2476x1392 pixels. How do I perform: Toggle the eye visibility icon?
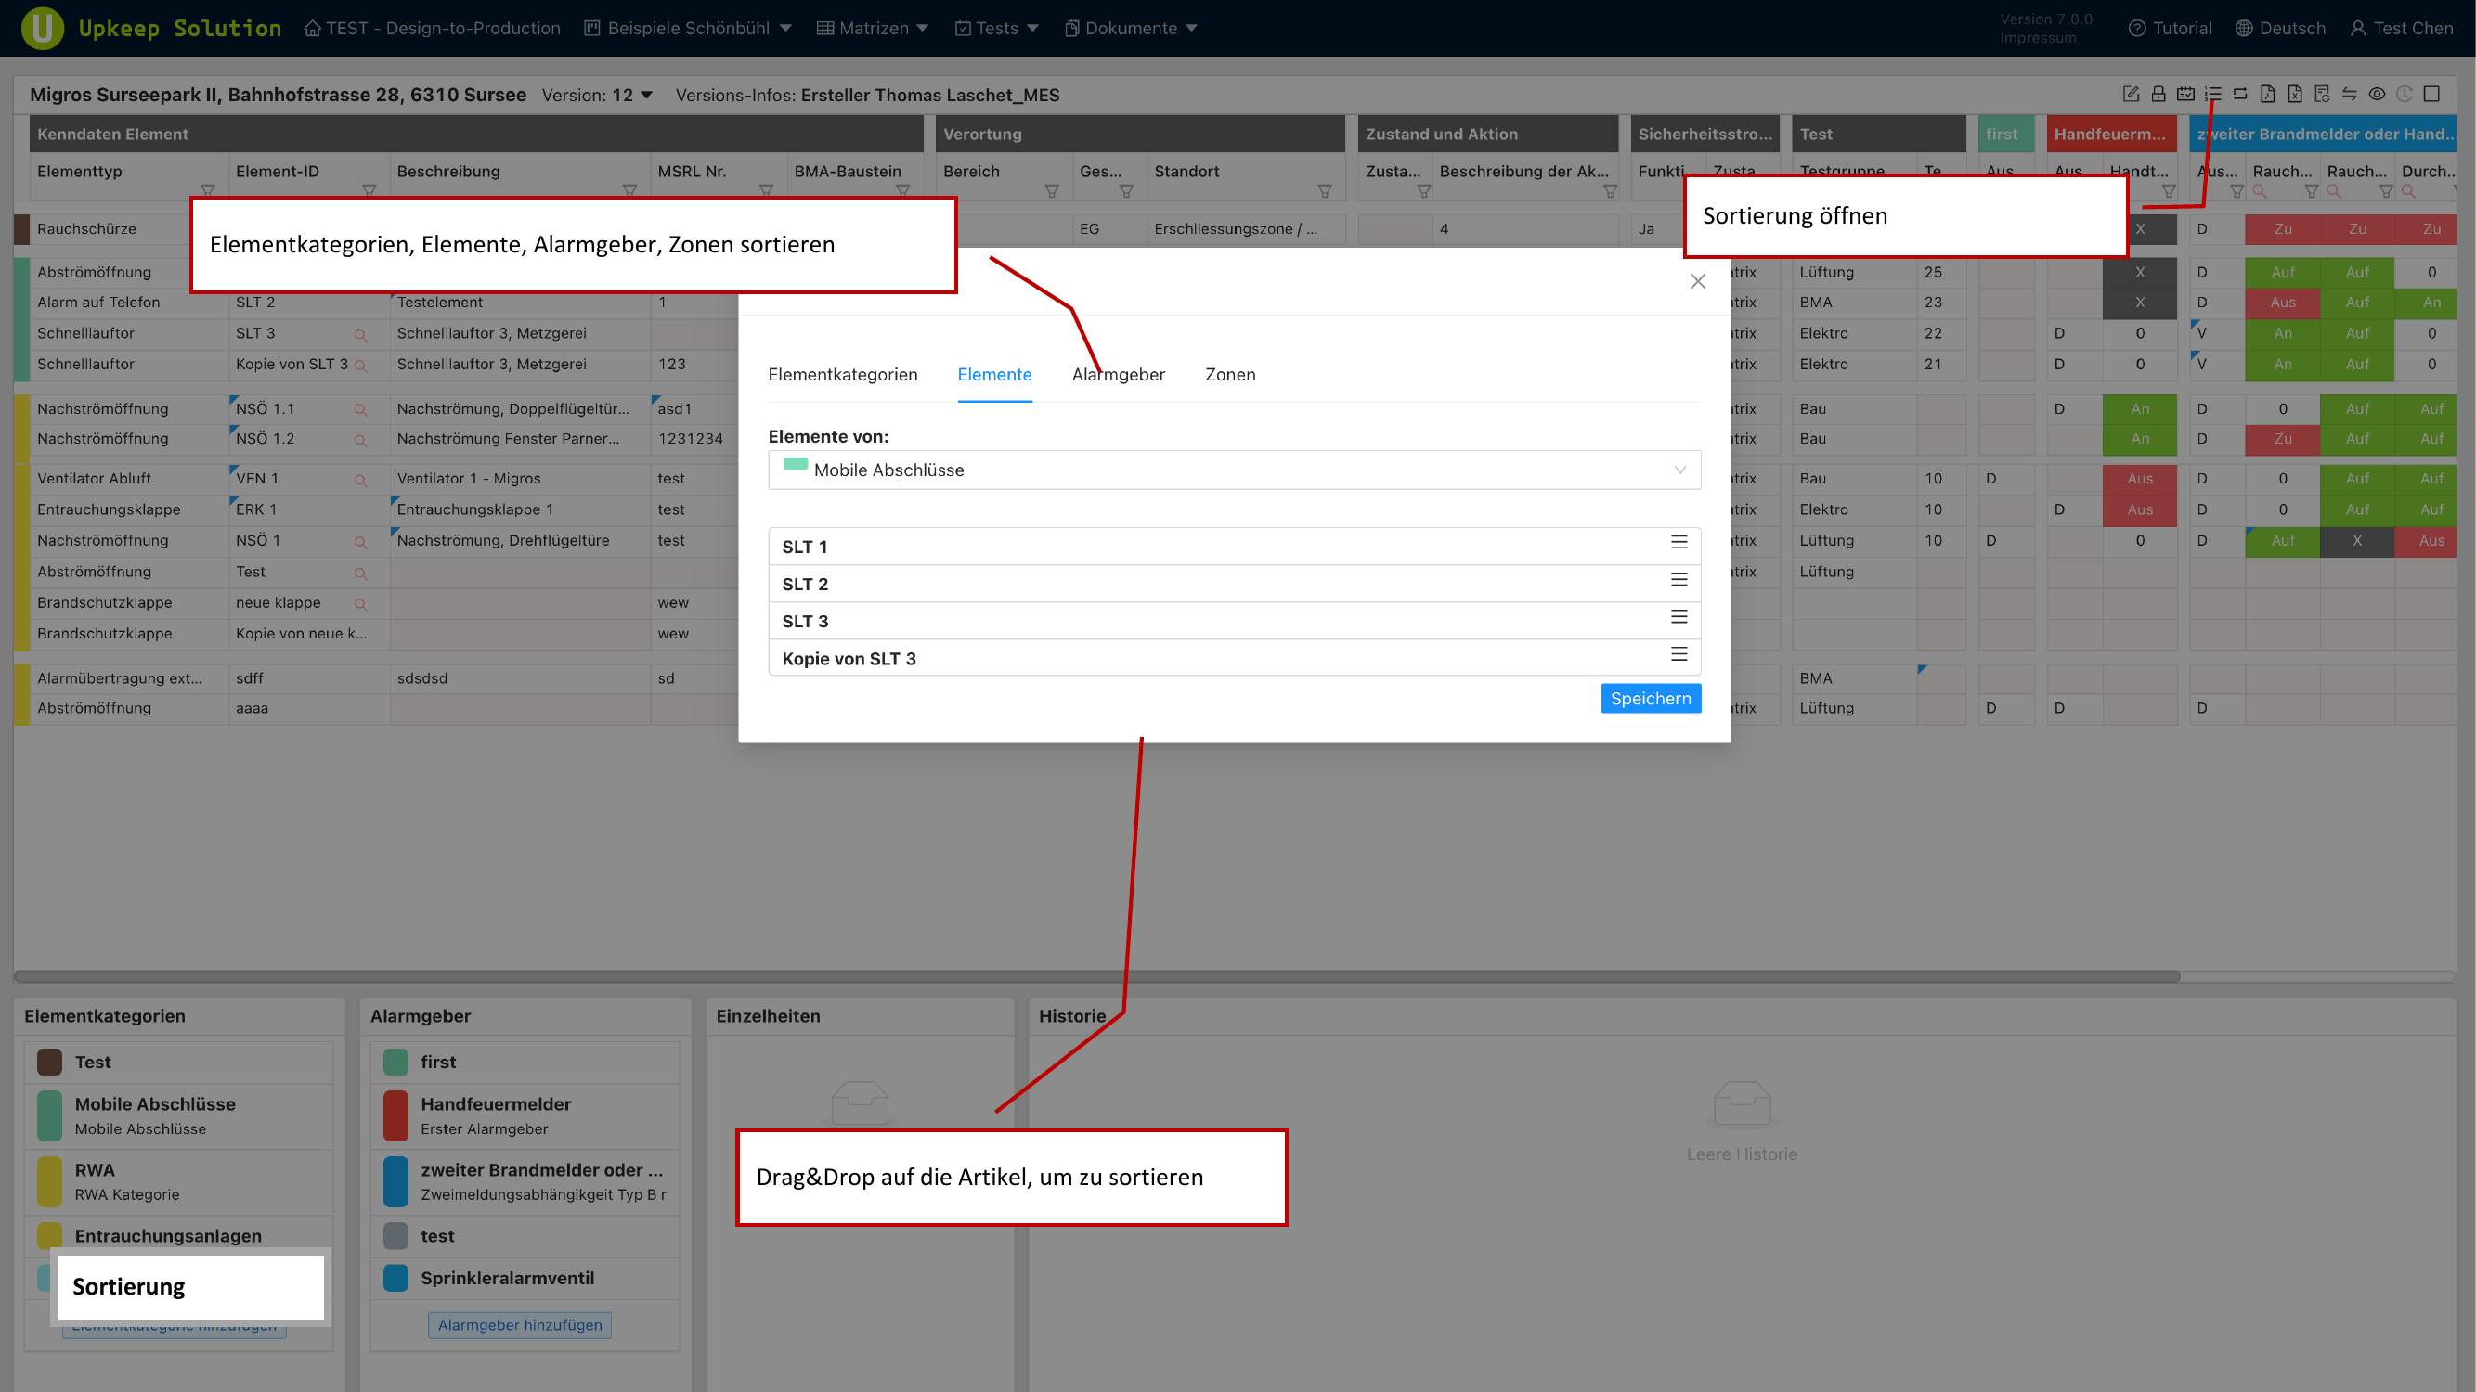click(x=2376, y=94)
